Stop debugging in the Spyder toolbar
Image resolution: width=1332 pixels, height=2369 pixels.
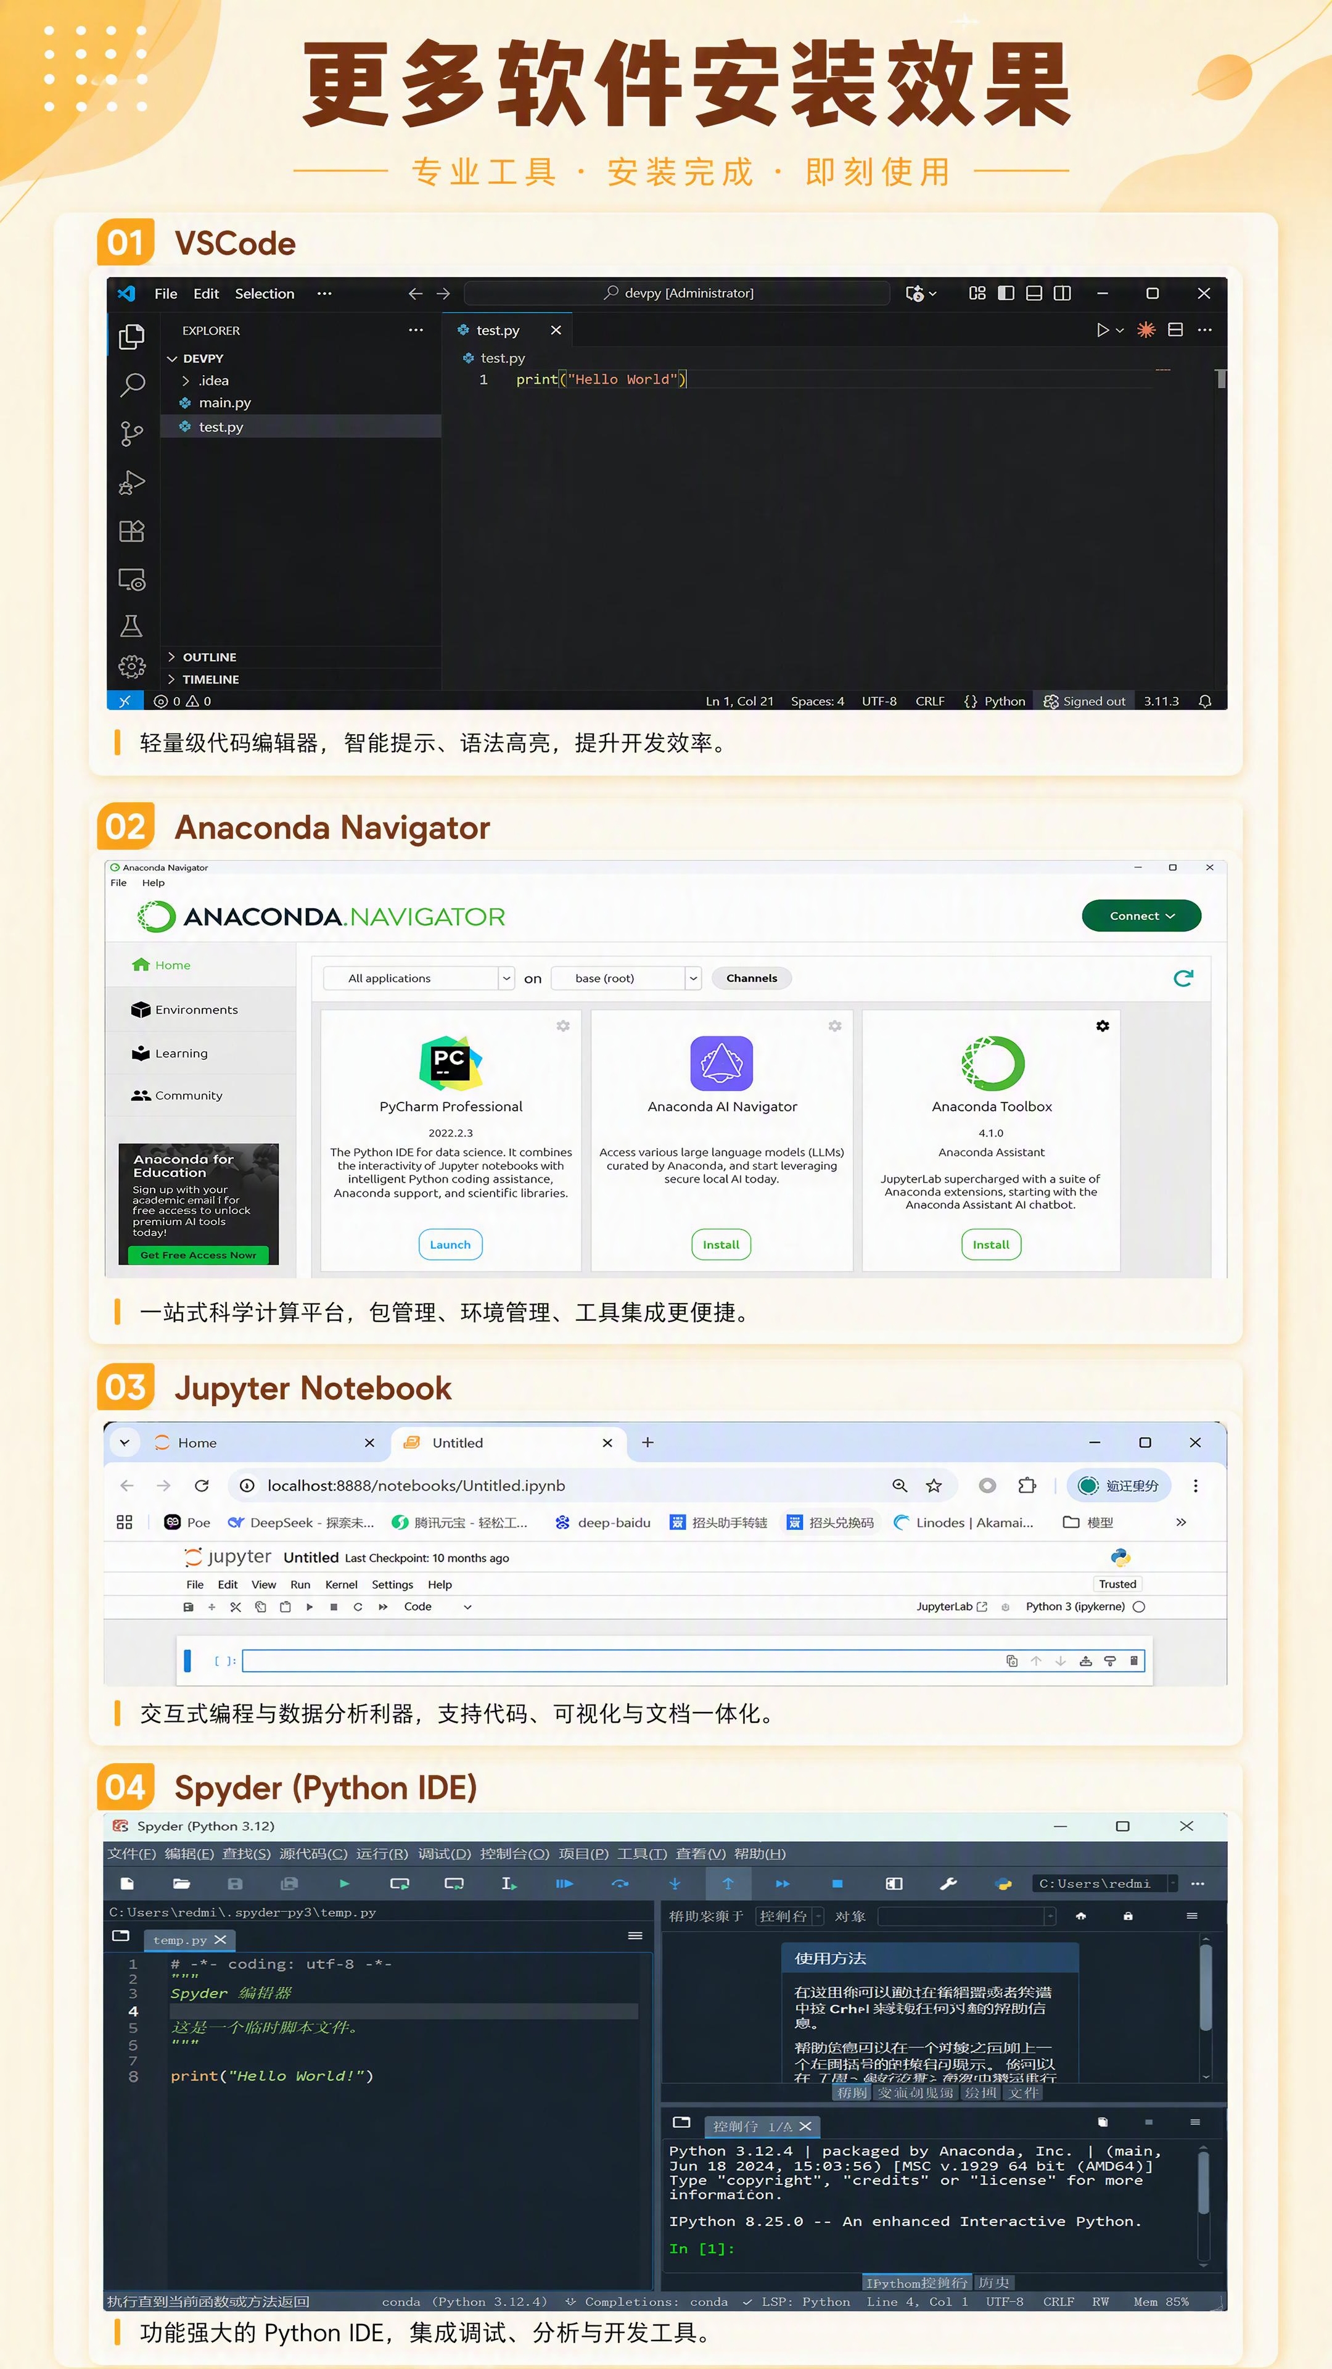(x=837, y=1883)
